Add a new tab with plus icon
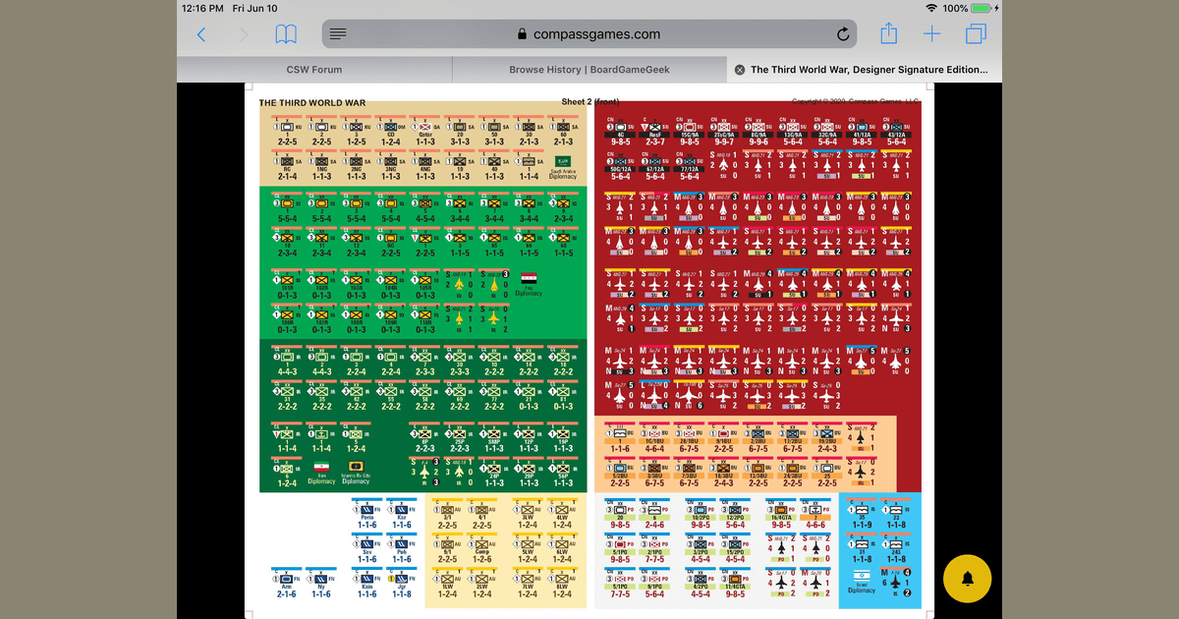The image size is (1179, 619). point(931,34)
